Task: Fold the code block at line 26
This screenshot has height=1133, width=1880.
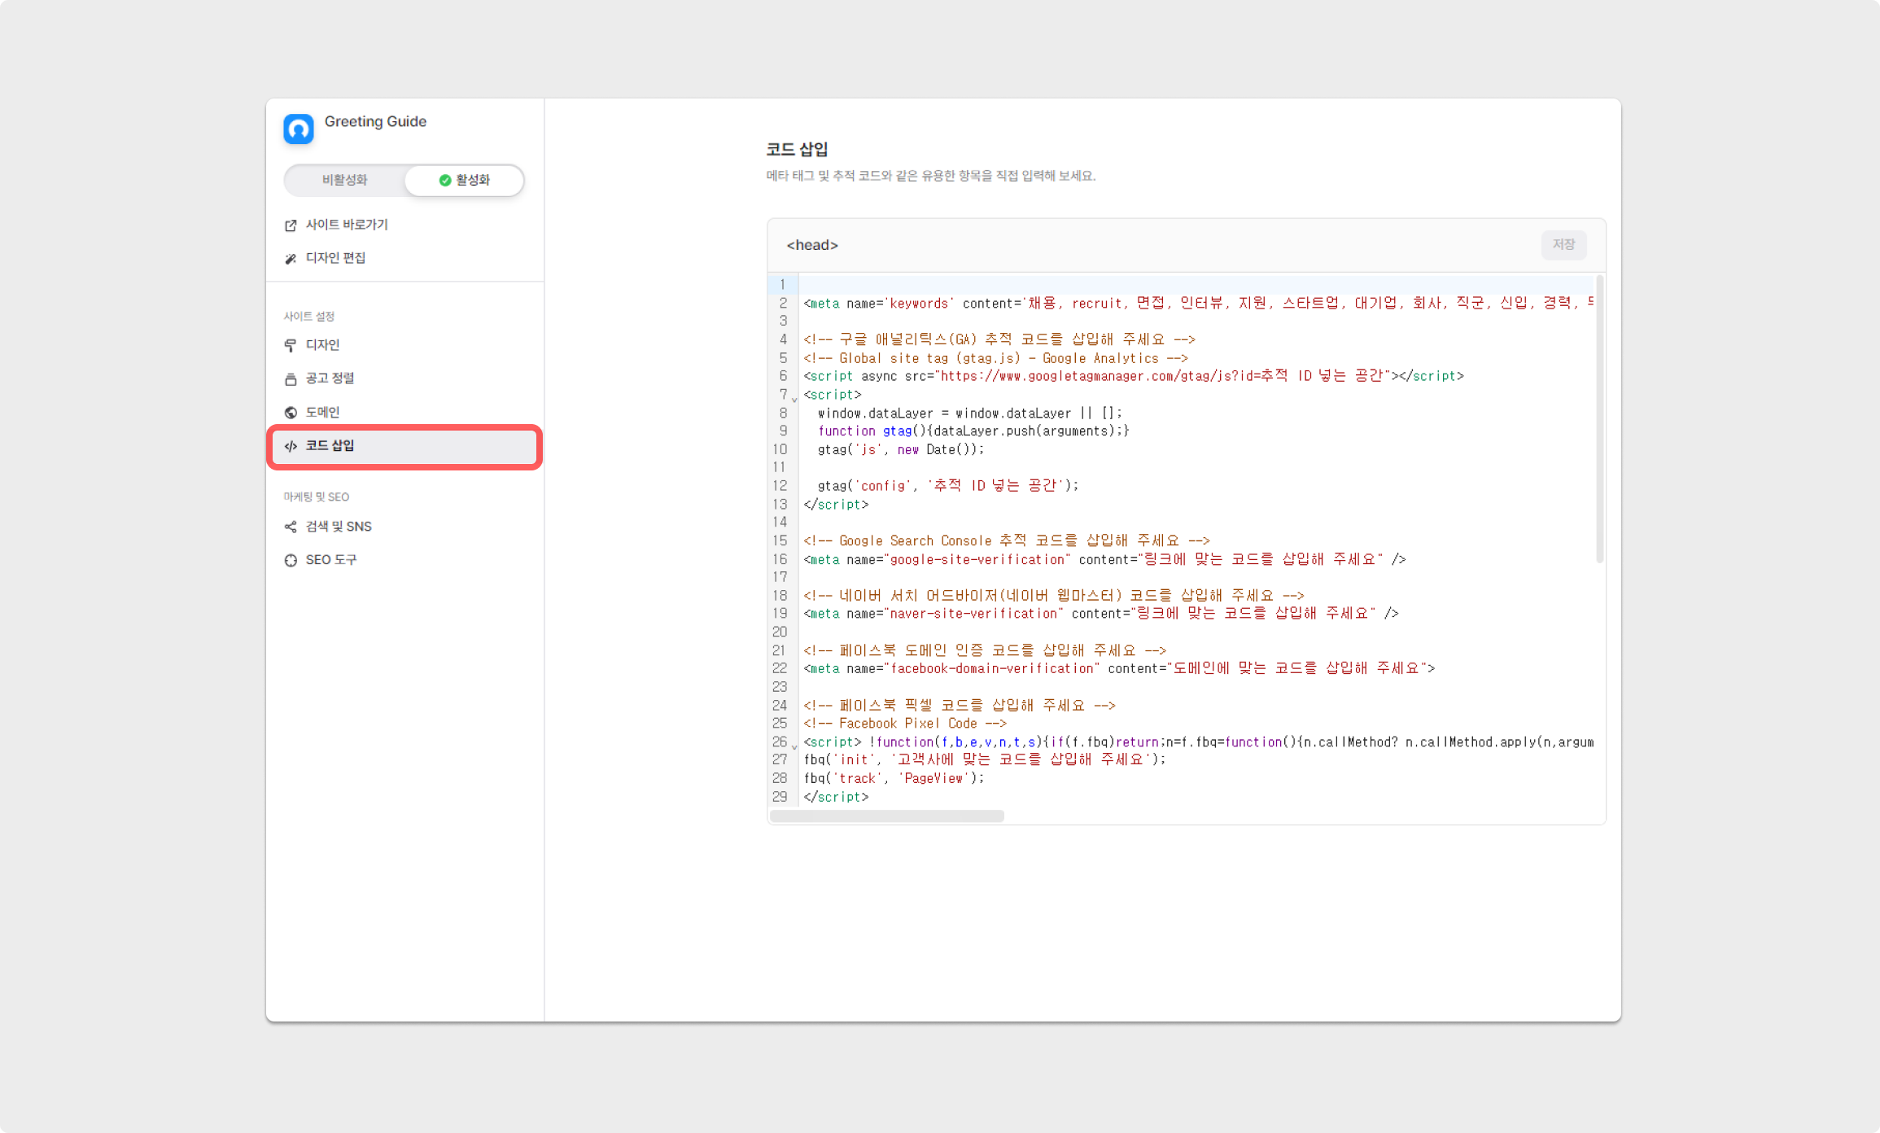Action: (794, 746)
